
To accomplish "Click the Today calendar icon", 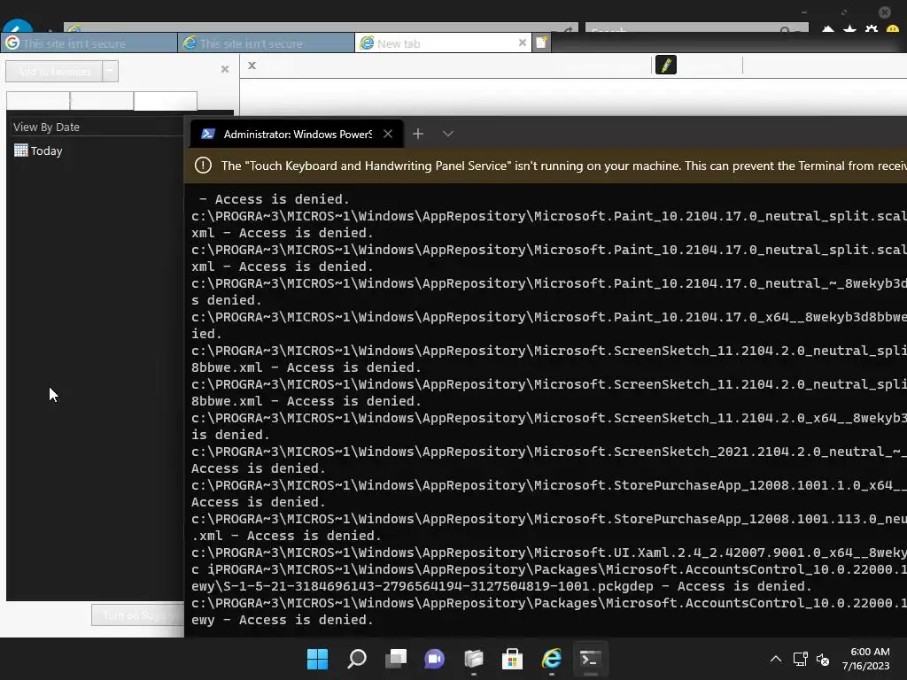I will pos(21,151).
